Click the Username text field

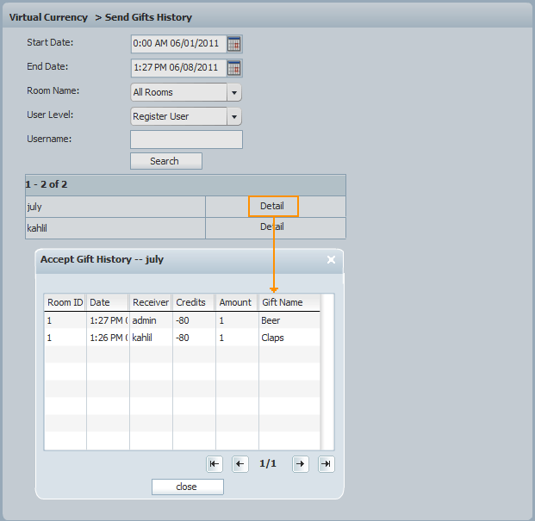point(186,140)
